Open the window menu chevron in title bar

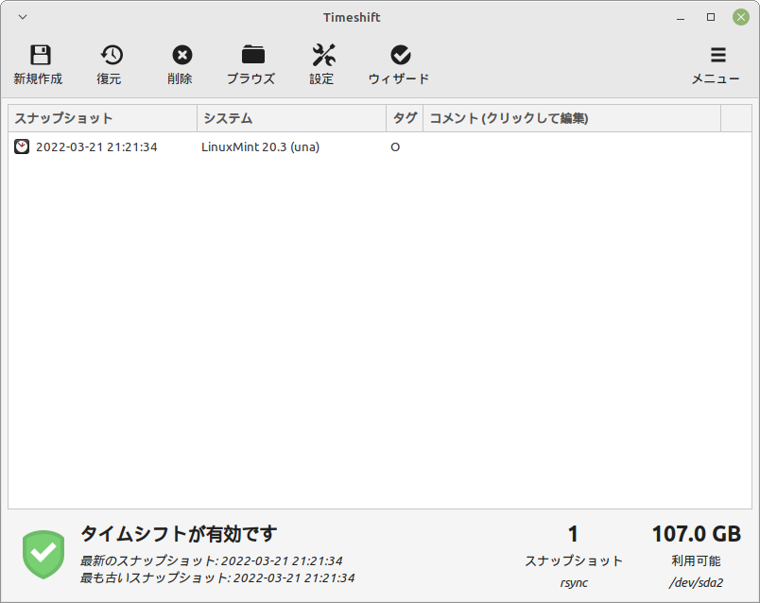coord(23,17)
